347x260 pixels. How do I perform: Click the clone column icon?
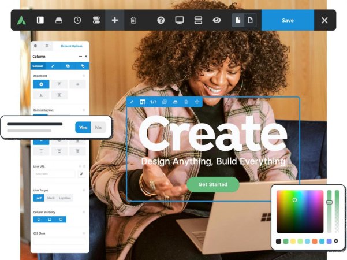coord(164,102)
